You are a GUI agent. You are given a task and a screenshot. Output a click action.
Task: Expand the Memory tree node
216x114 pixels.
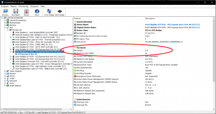[x=5, y=25]
